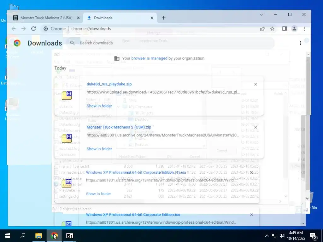
Task: Open network status in system tray
Action: coord(275,236)
